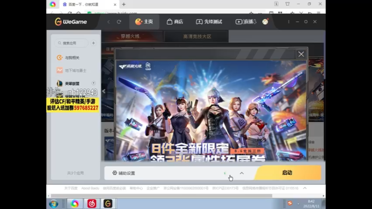The image size is (372, 209).
Task: Open the 商店 store tab
Action: pyautogui.click(x=175, y=22)
